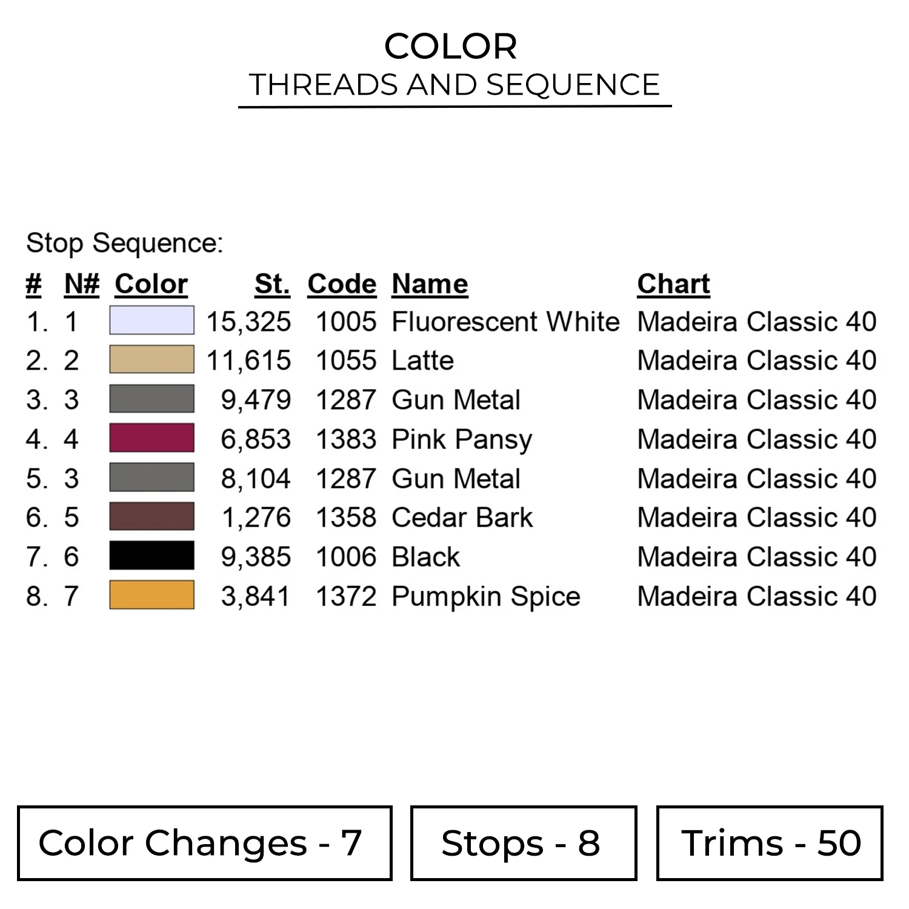Click the Threads and Sequence heading
909x909 pixels.
454,85
